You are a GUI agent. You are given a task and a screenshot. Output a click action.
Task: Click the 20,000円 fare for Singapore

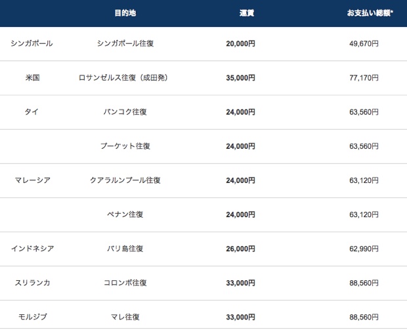241,43
